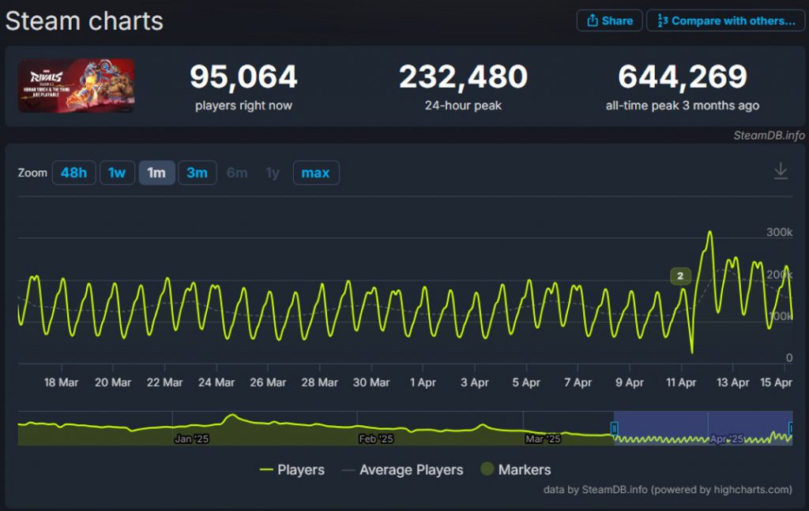Viewport: 809px width, 511px height.
Task: Click the Share button
Action: coord(609,21)
